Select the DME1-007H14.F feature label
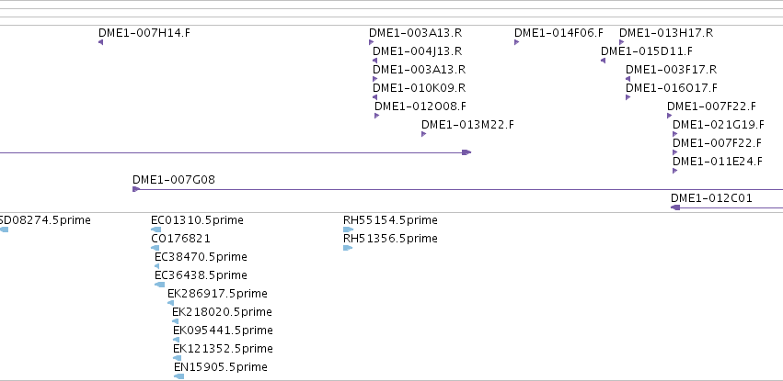The height and width of the screenshot is (381, 783). (x=144, y=33)
